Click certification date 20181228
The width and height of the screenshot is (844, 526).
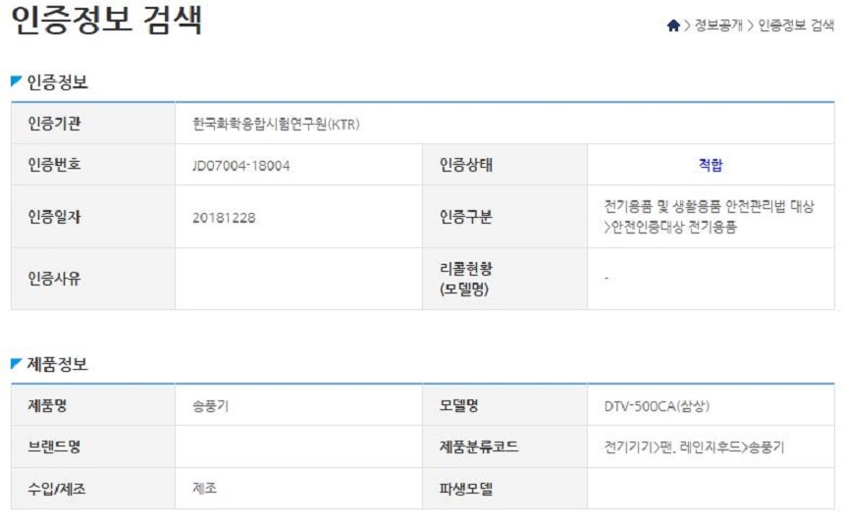224,218
